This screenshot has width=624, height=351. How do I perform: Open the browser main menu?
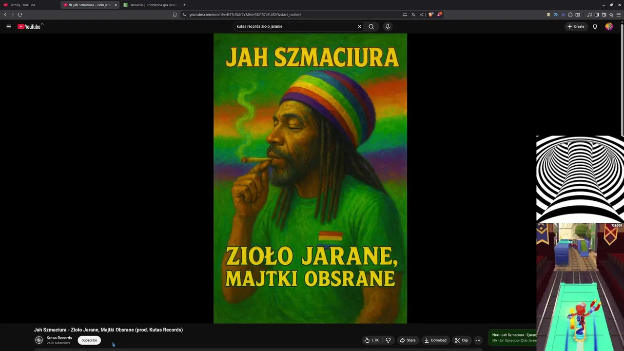(619, 15)
